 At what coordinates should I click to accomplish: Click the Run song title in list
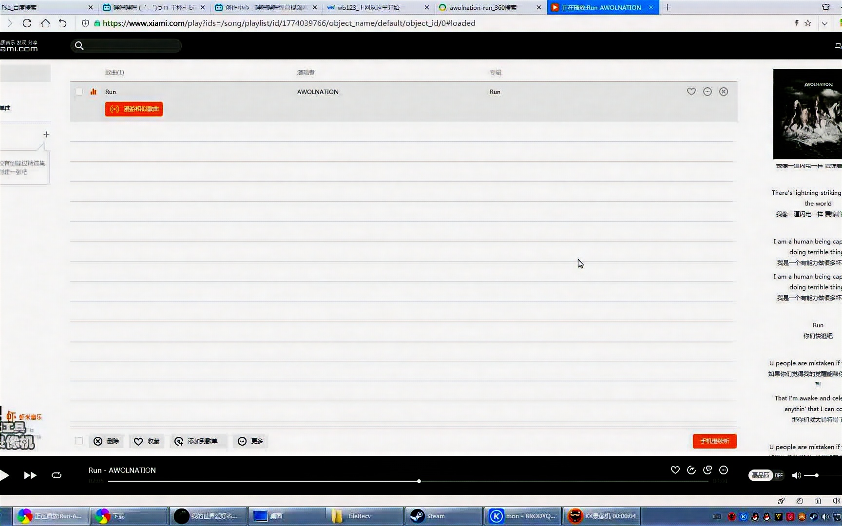(x=111, y=92)
